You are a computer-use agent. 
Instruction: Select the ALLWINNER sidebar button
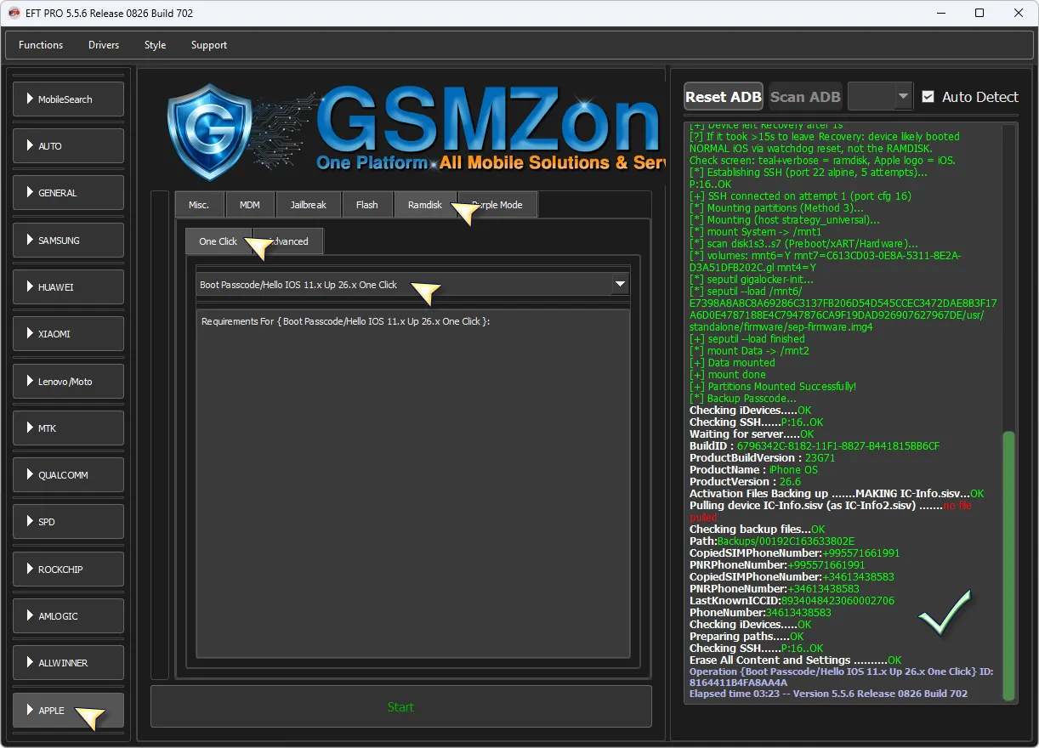click(x=68, y=663)
